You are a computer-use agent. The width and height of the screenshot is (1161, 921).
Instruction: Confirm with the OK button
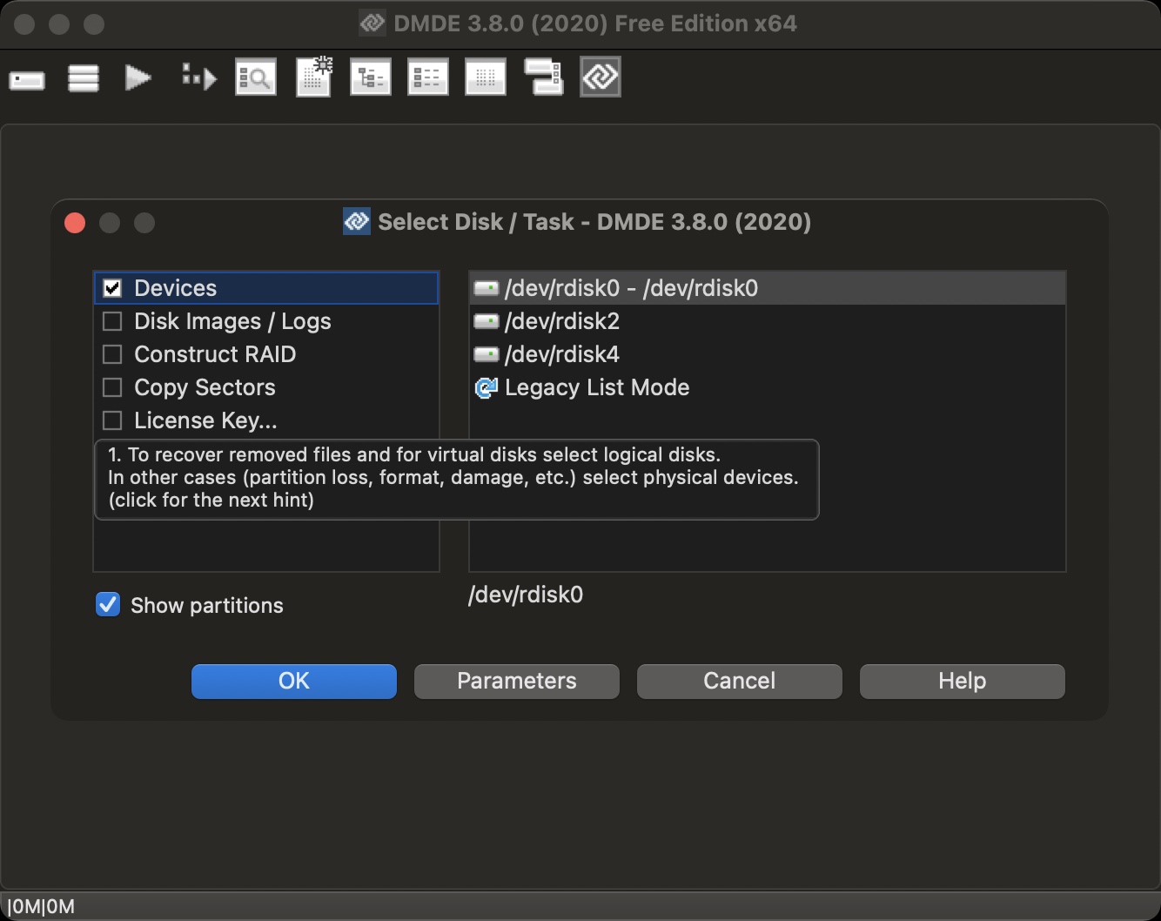(x=294, y=681)
